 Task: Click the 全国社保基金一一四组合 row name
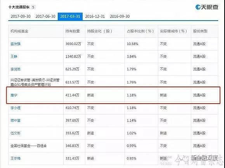pos(28,146)
